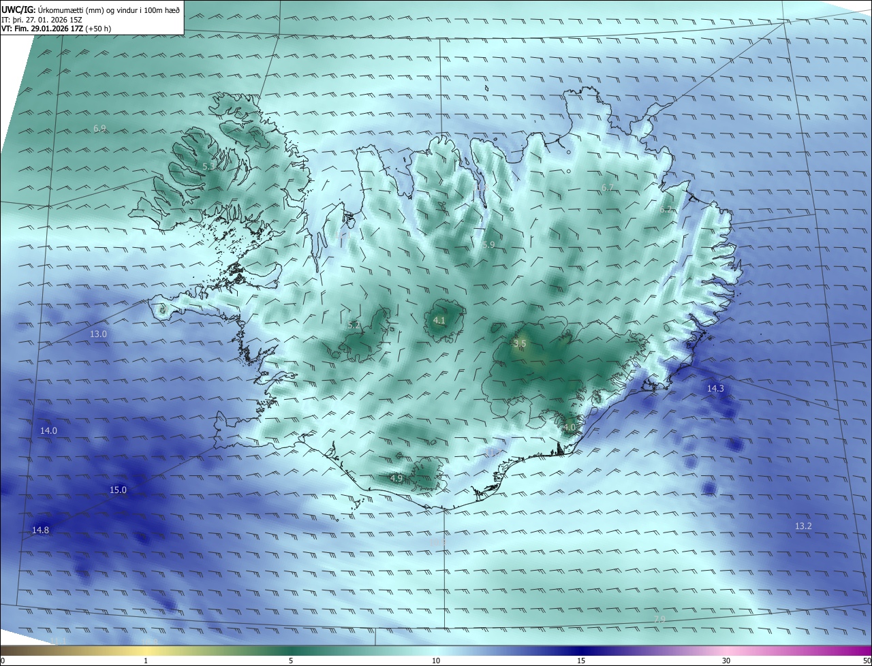Click the 6.2 value label
Image resolution: width=872 pixels, height=666 pixels.
(666, 210)
